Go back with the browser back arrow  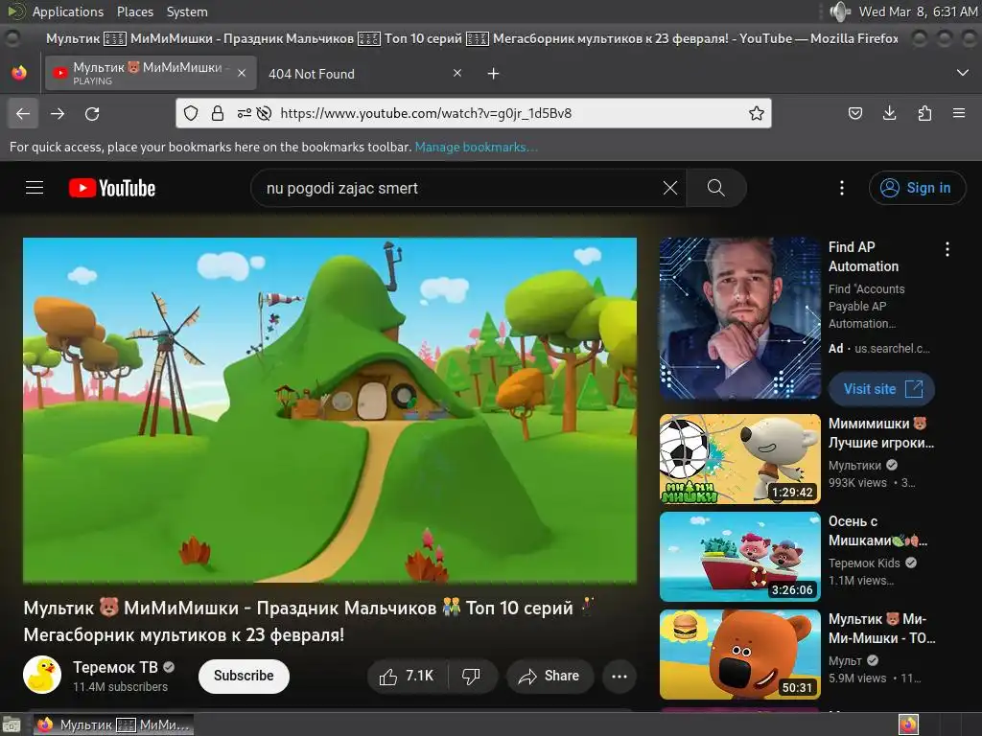click(23, 114)
